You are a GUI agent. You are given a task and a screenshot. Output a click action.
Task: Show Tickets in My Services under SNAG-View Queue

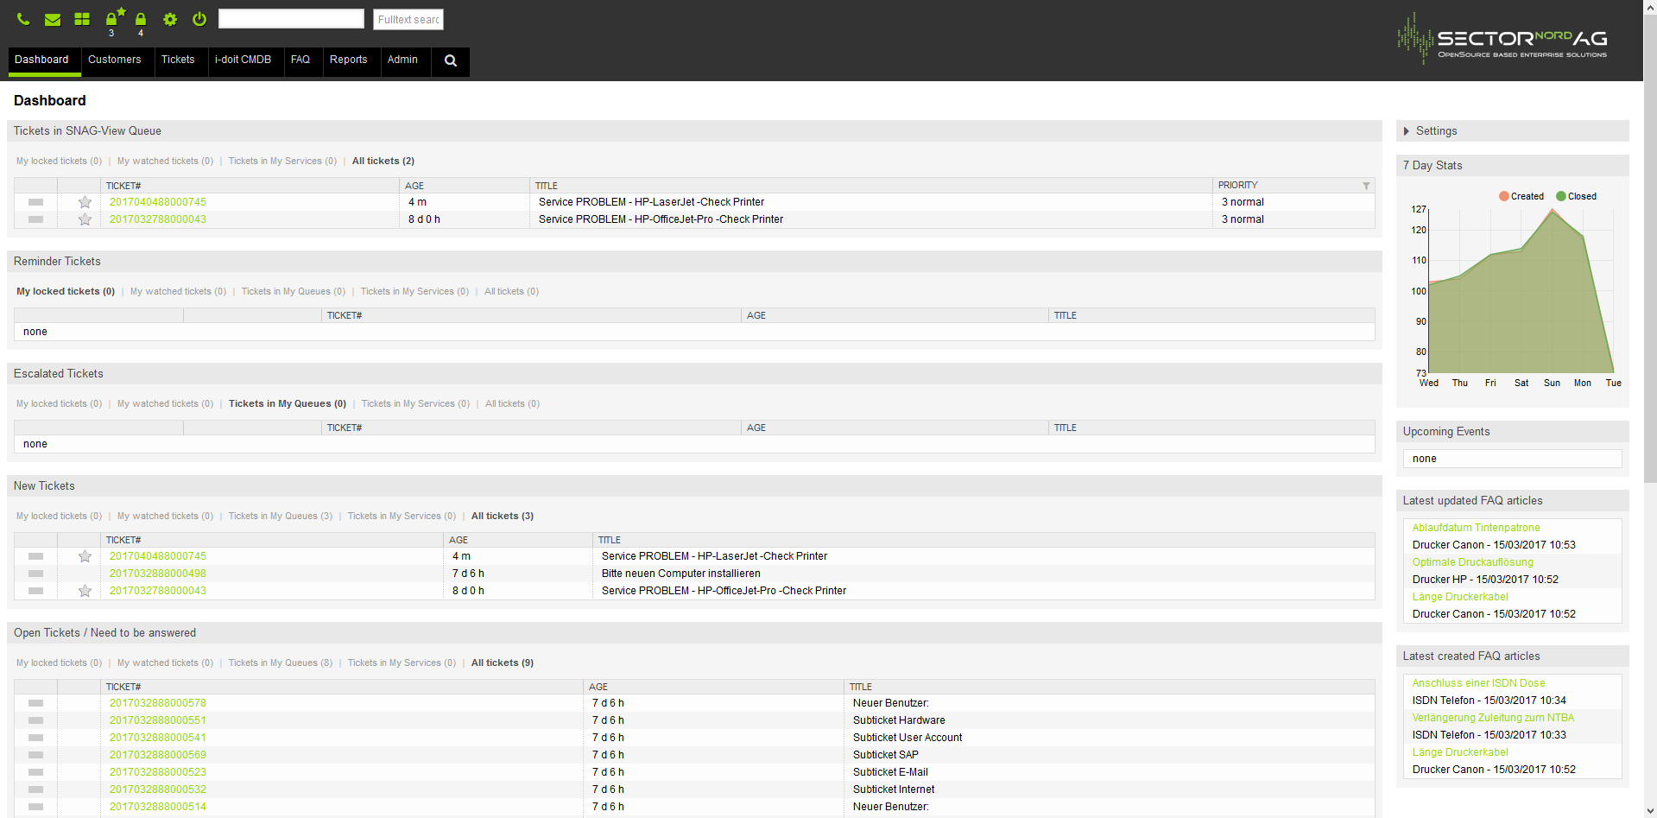(282, 161)
